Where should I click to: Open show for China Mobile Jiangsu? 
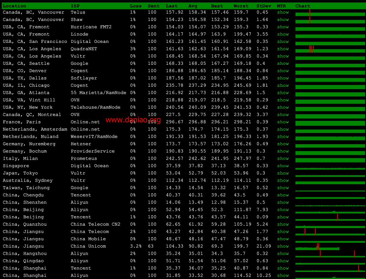tap(283, 239)
